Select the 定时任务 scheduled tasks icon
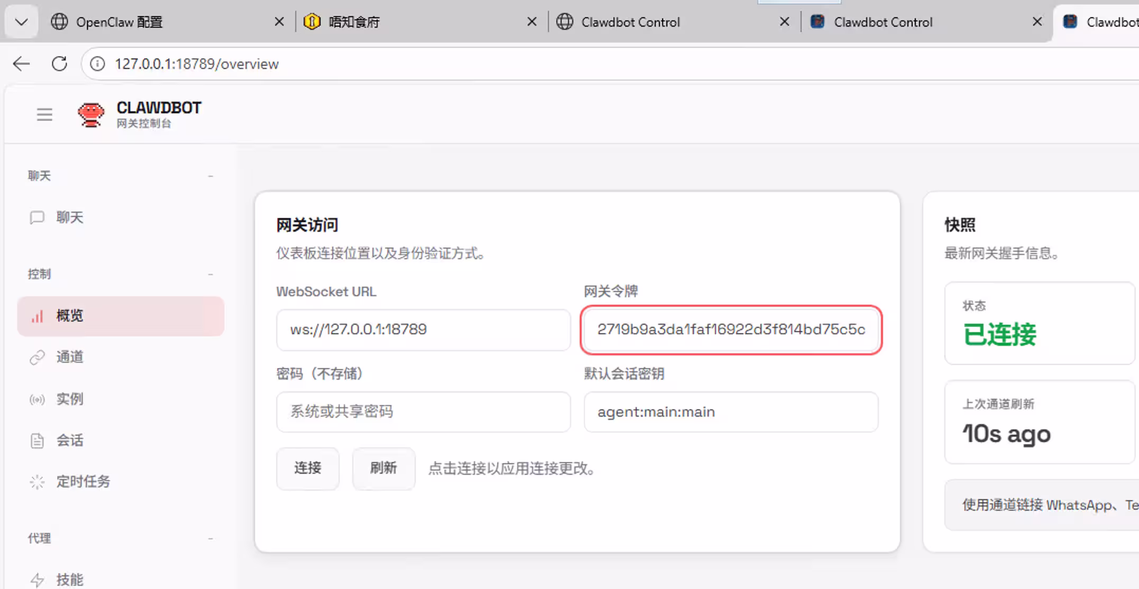This screenshot has width=1139, height=589. pyautogui.click(x=36, y=481)
